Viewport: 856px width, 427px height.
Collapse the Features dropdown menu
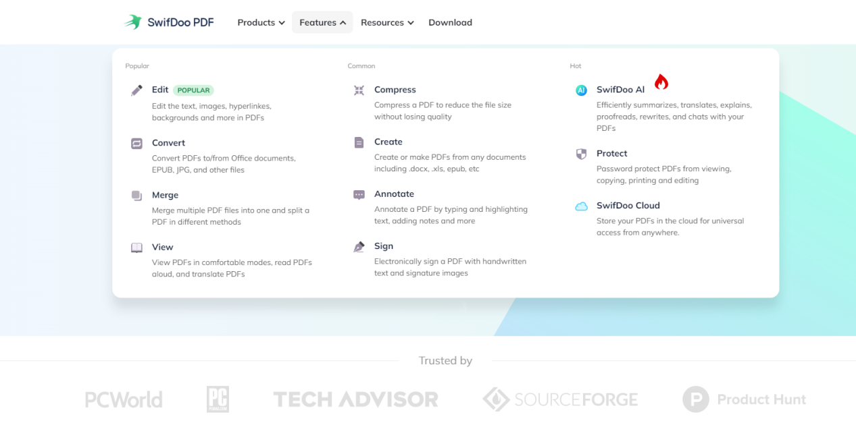pos(322,22)
